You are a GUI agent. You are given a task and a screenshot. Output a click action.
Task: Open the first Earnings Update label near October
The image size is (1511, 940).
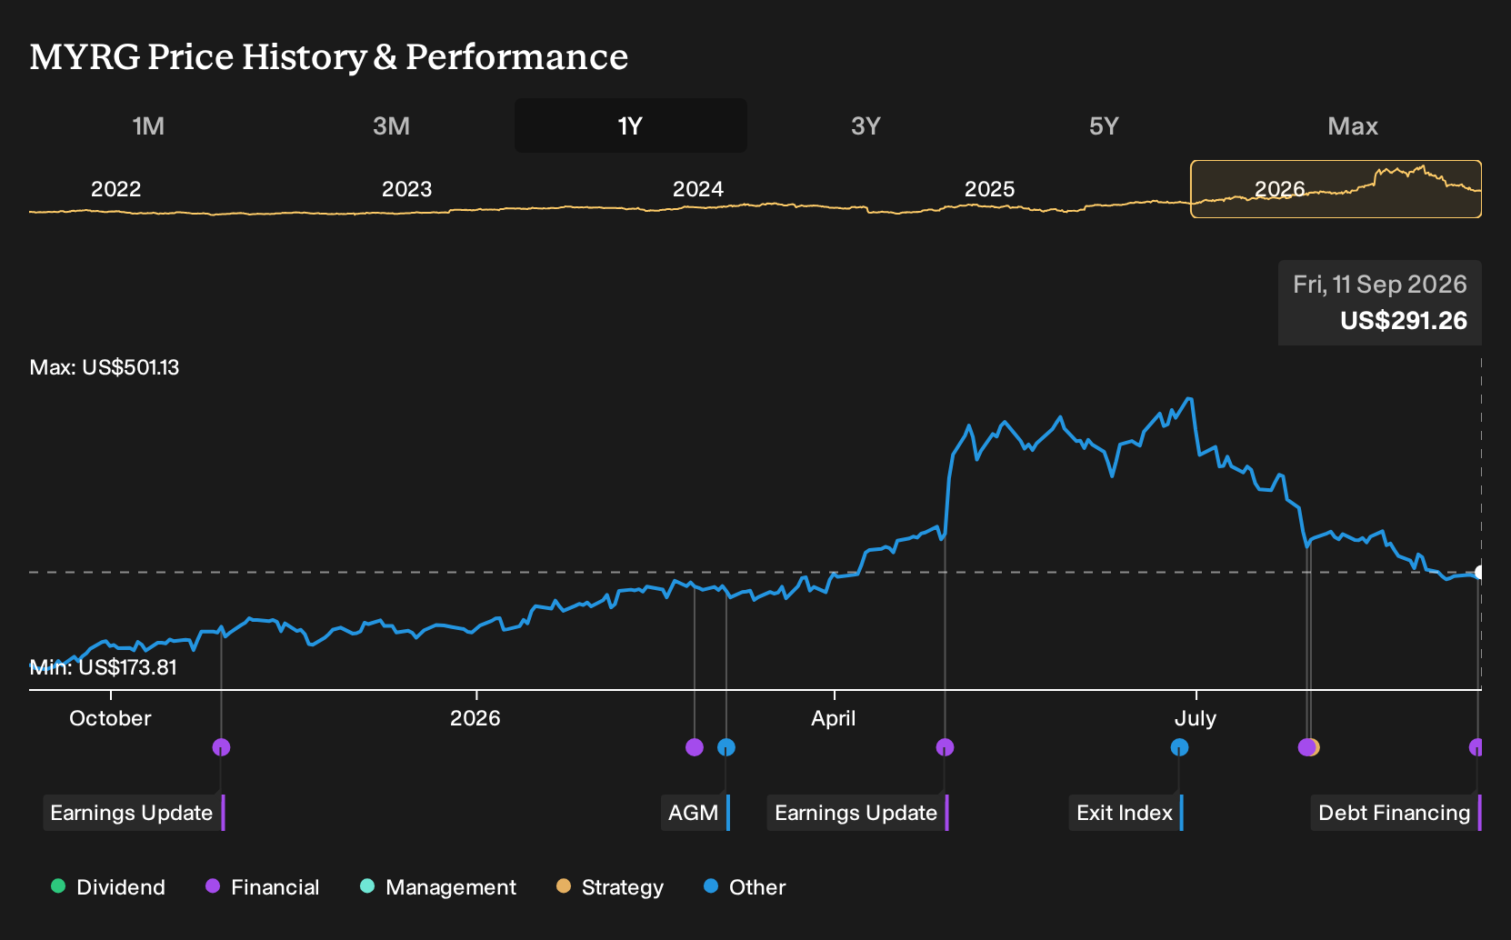[x=134, y=813]
